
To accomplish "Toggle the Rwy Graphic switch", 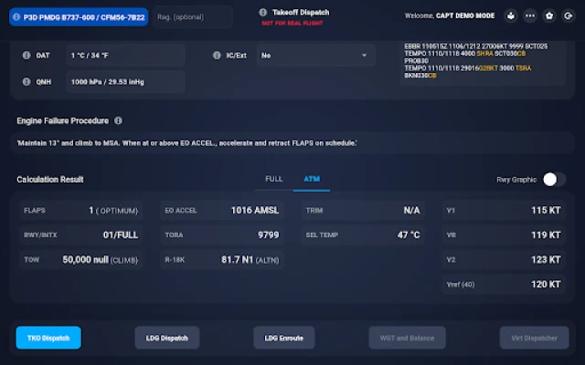I will coord(554,180).
